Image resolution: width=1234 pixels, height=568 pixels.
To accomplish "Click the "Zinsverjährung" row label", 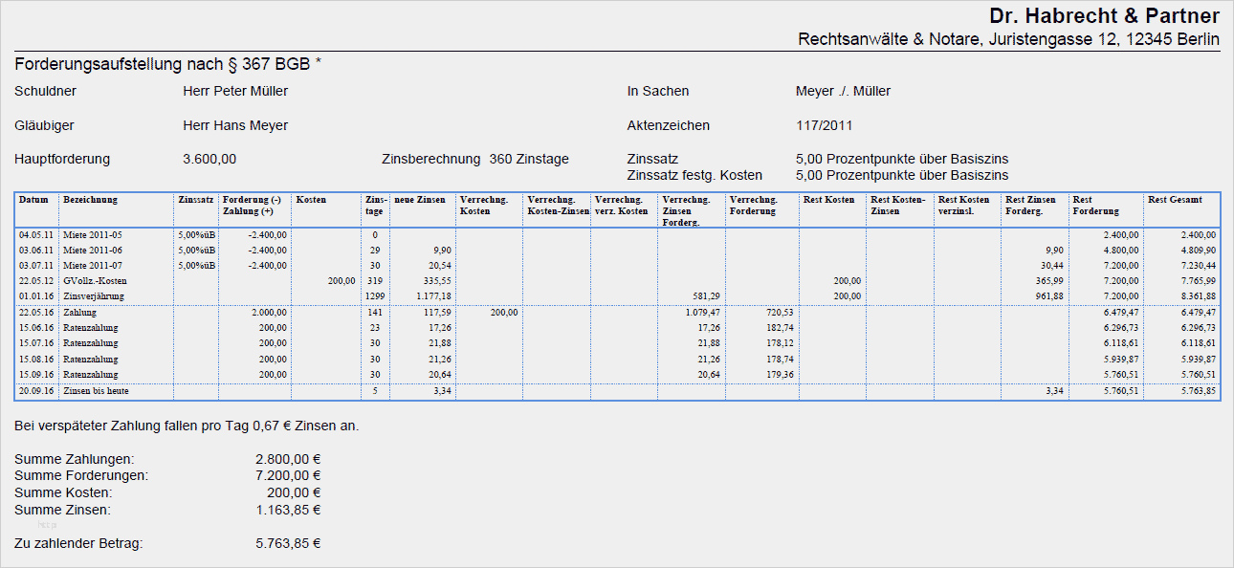I will click(x=93, y=296).
